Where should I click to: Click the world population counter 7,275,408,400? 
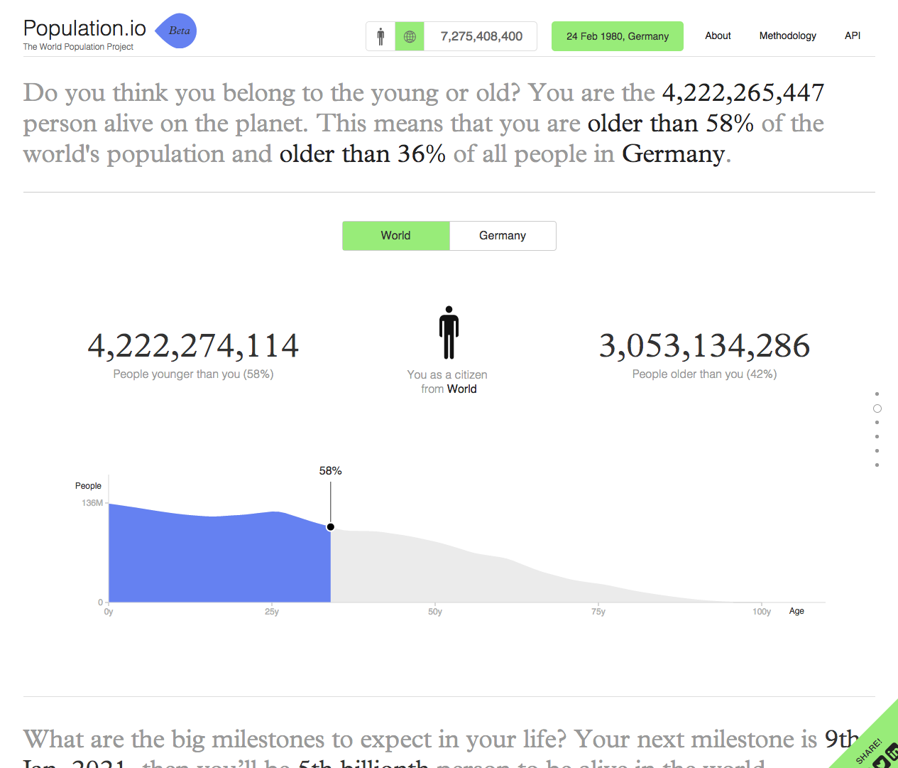click(x=481, y=36)
